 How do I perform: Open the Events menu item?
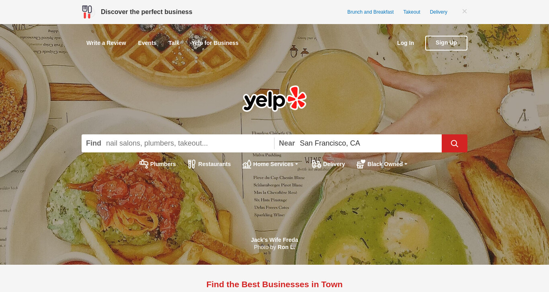pos(147,43)
